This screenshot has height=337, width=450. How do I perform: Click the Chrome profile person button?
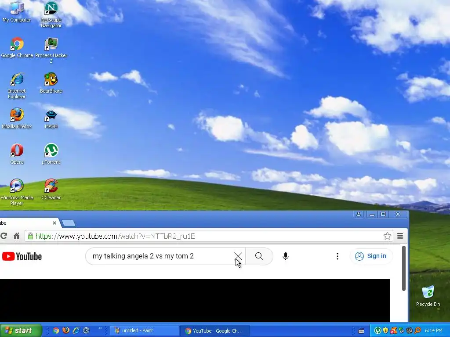click(x=359, y=214)
